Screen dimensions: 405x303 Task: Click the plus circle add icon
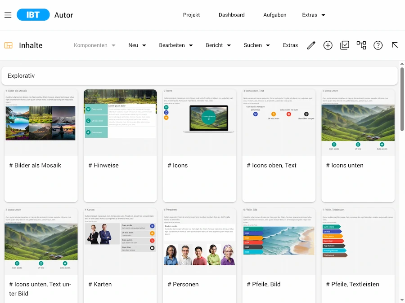tap(328, 45)
